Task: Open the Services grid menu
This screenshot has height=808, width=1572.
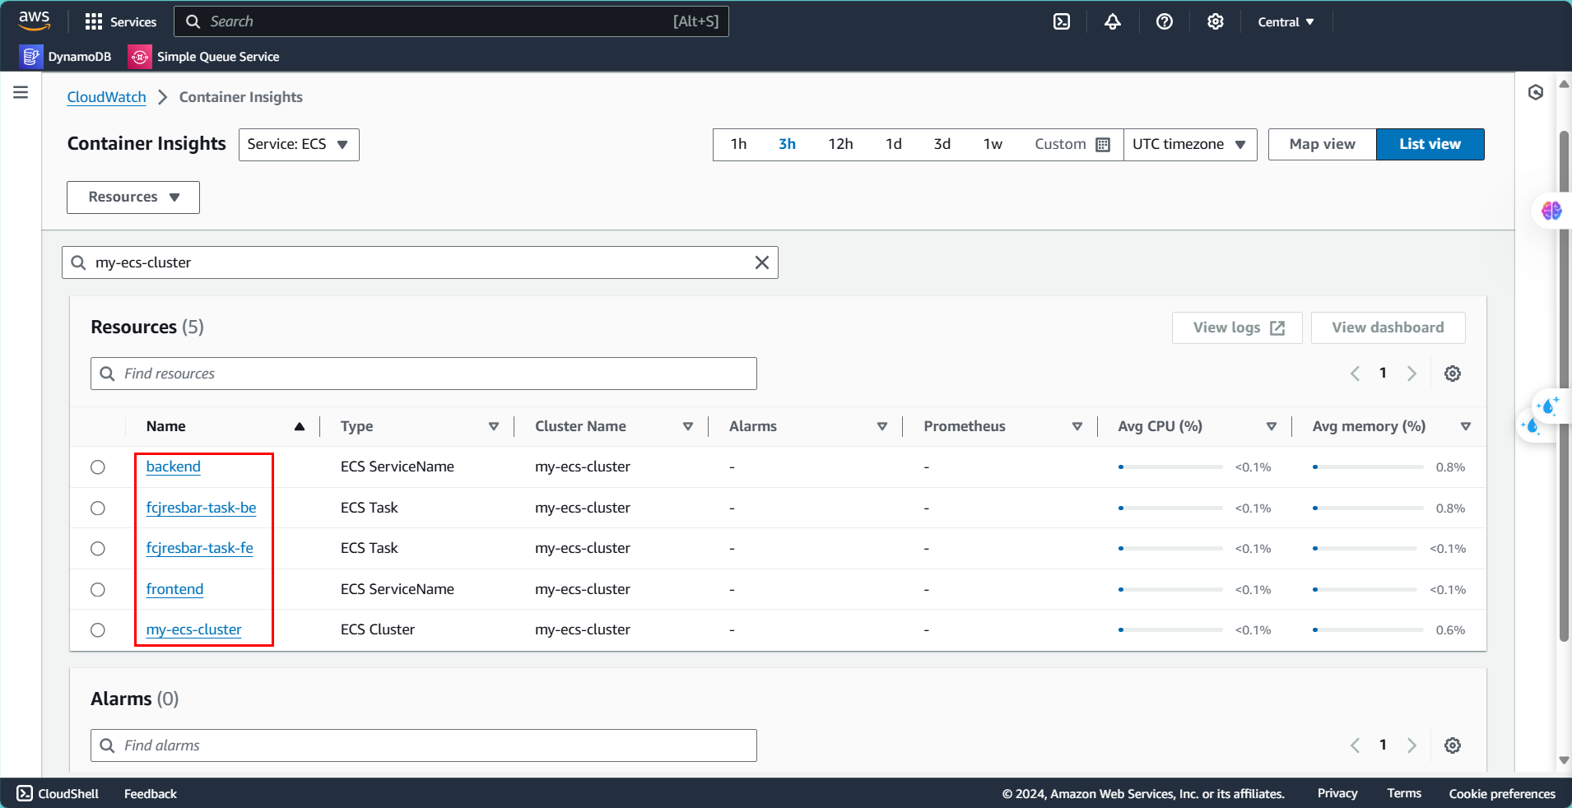Action: pyautogui.click(x=120, y=21)
